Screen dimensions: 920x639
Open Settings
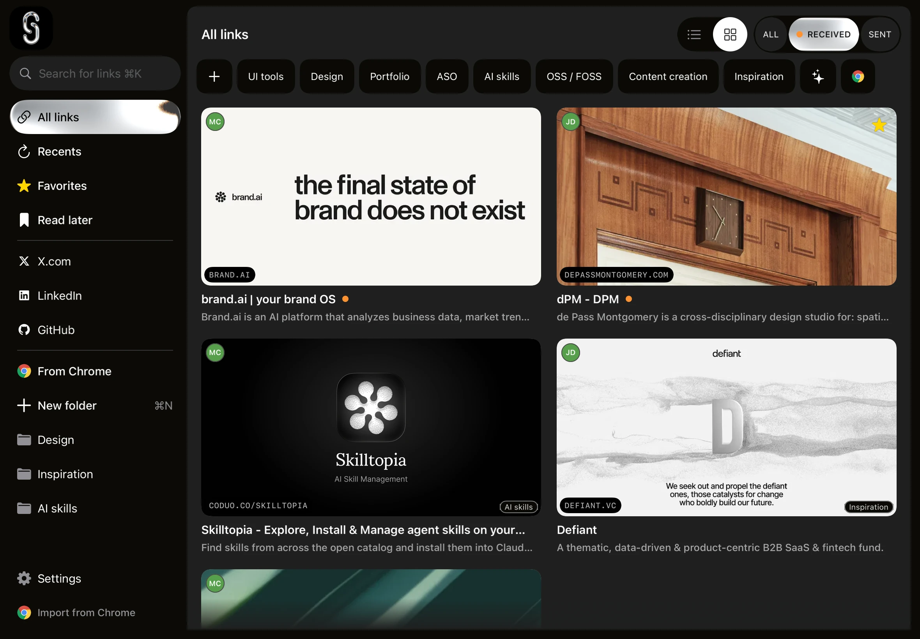click(x=95, y=578)
